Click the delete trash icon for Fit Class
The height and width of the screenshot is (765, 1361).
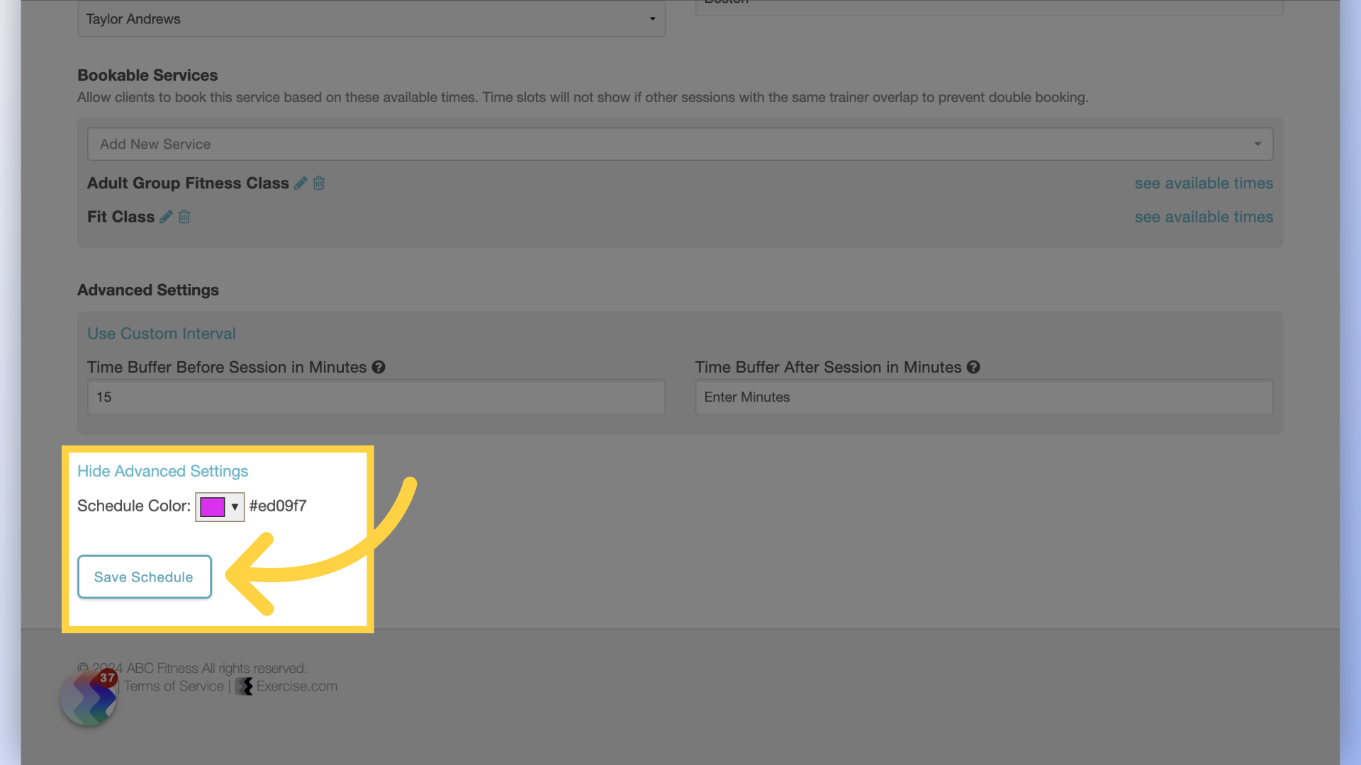pos(184,217)
